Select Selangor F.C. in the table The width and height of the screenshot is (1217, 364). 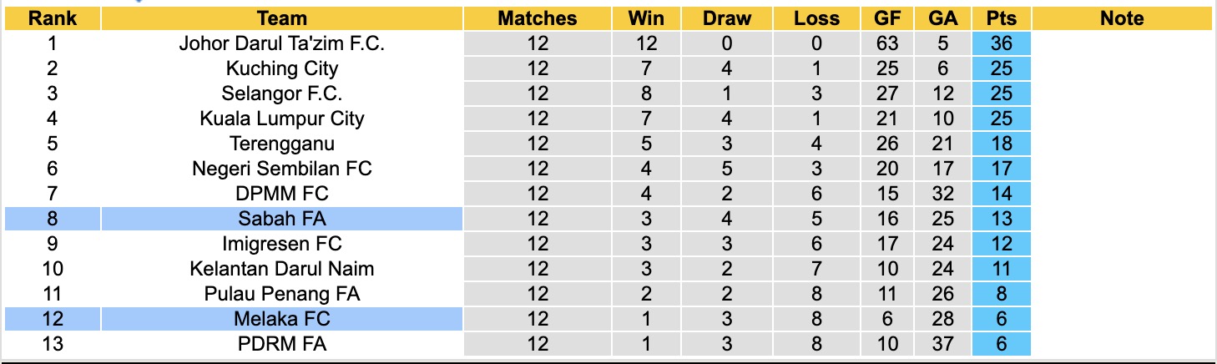click(x=282, y=94)
